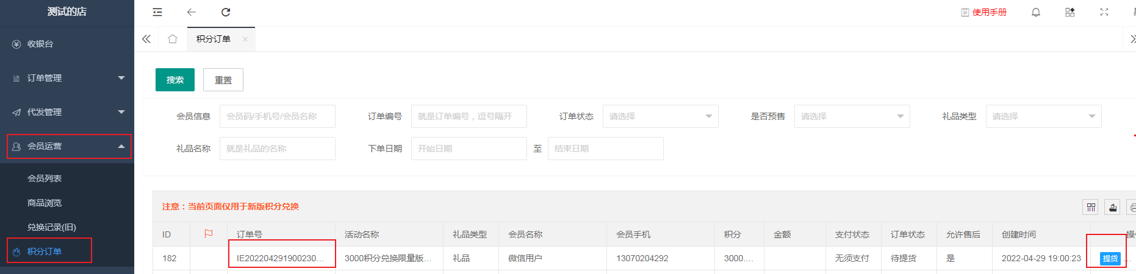This screenshot has height=274, width=1136.
Task: Open the home tab icon
Action: click(x=173, y=39)
